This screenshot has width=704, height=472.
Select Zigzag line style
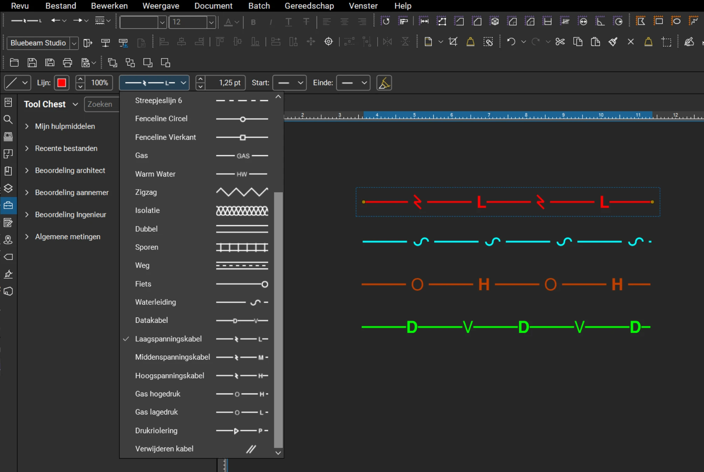click(x=196, y=192)
